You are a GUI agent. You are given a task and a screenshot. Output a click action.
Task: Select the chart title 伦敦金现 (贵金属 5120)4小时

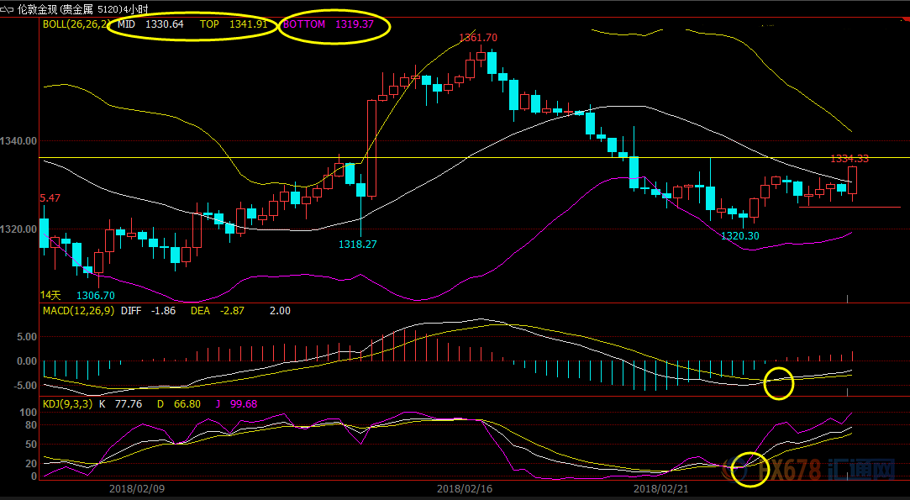click(x=82, y=8)
